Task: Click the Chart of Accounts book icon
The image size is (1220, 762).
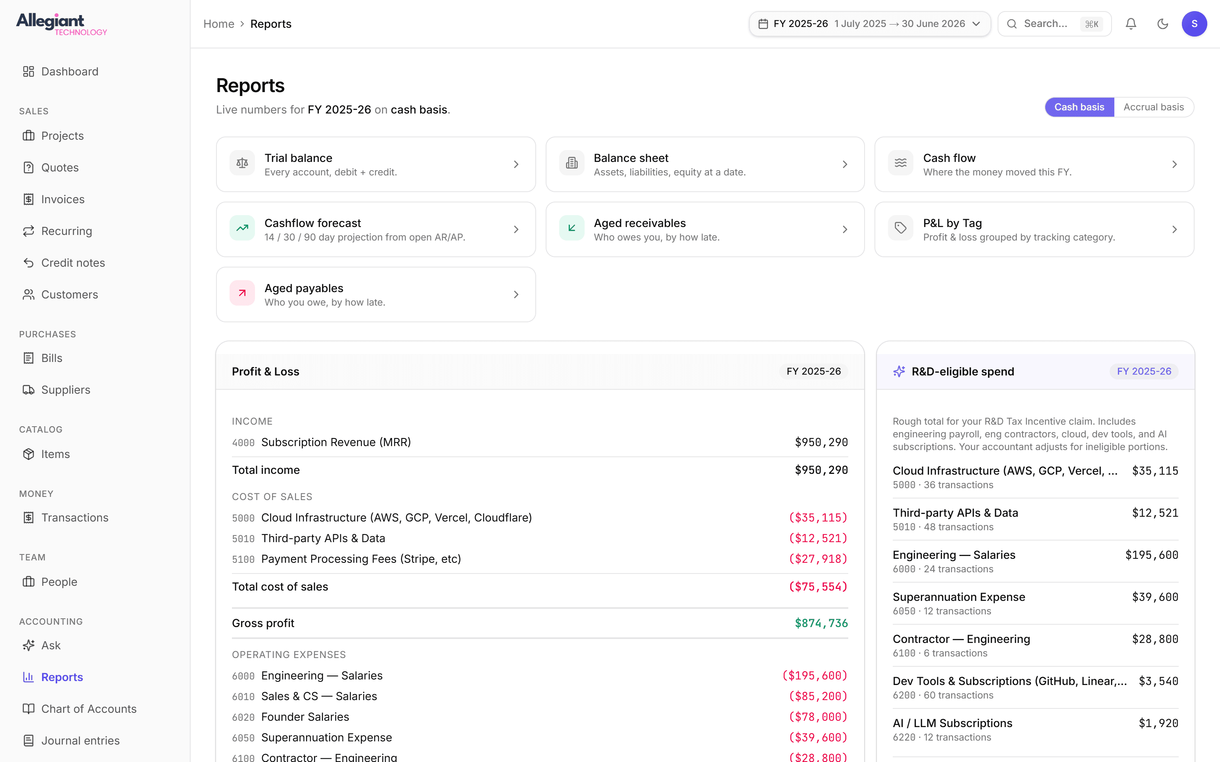Action: point(29,708)
